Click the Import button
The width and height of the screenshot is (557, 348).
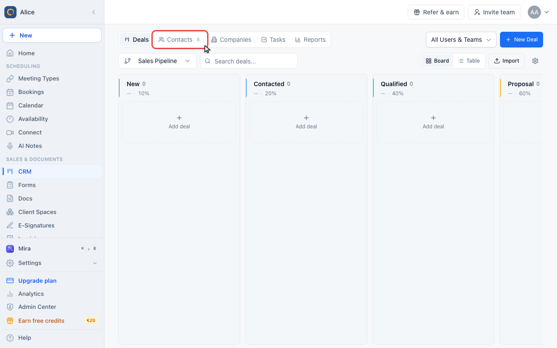tap(507, 61)
